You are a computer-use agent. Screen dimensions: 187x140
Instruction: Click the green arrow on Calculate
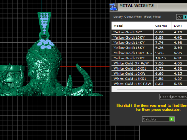[x=172, y=119]
